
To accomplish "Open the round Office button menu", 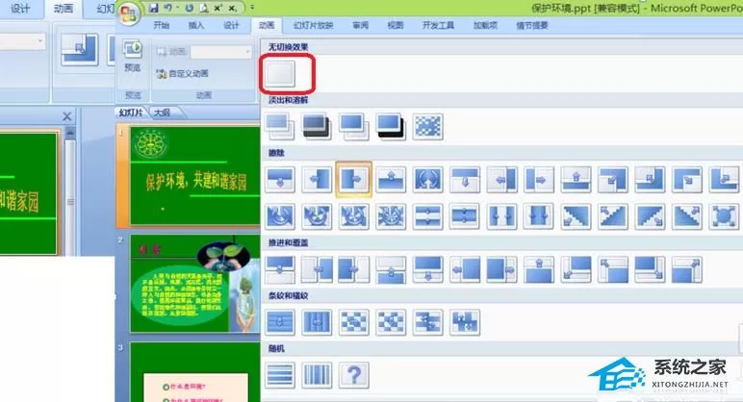I will [128, 13].
